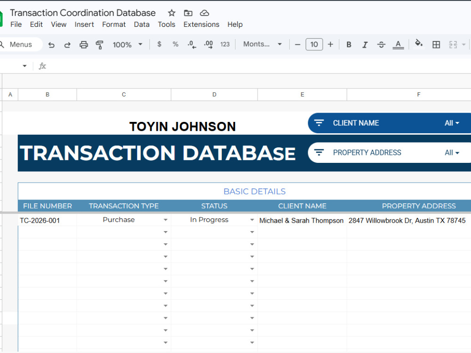Viewport: 471px width, 353px height.
Task: Star the Transaction Coordination Database document
Action: tap(171, 13)
